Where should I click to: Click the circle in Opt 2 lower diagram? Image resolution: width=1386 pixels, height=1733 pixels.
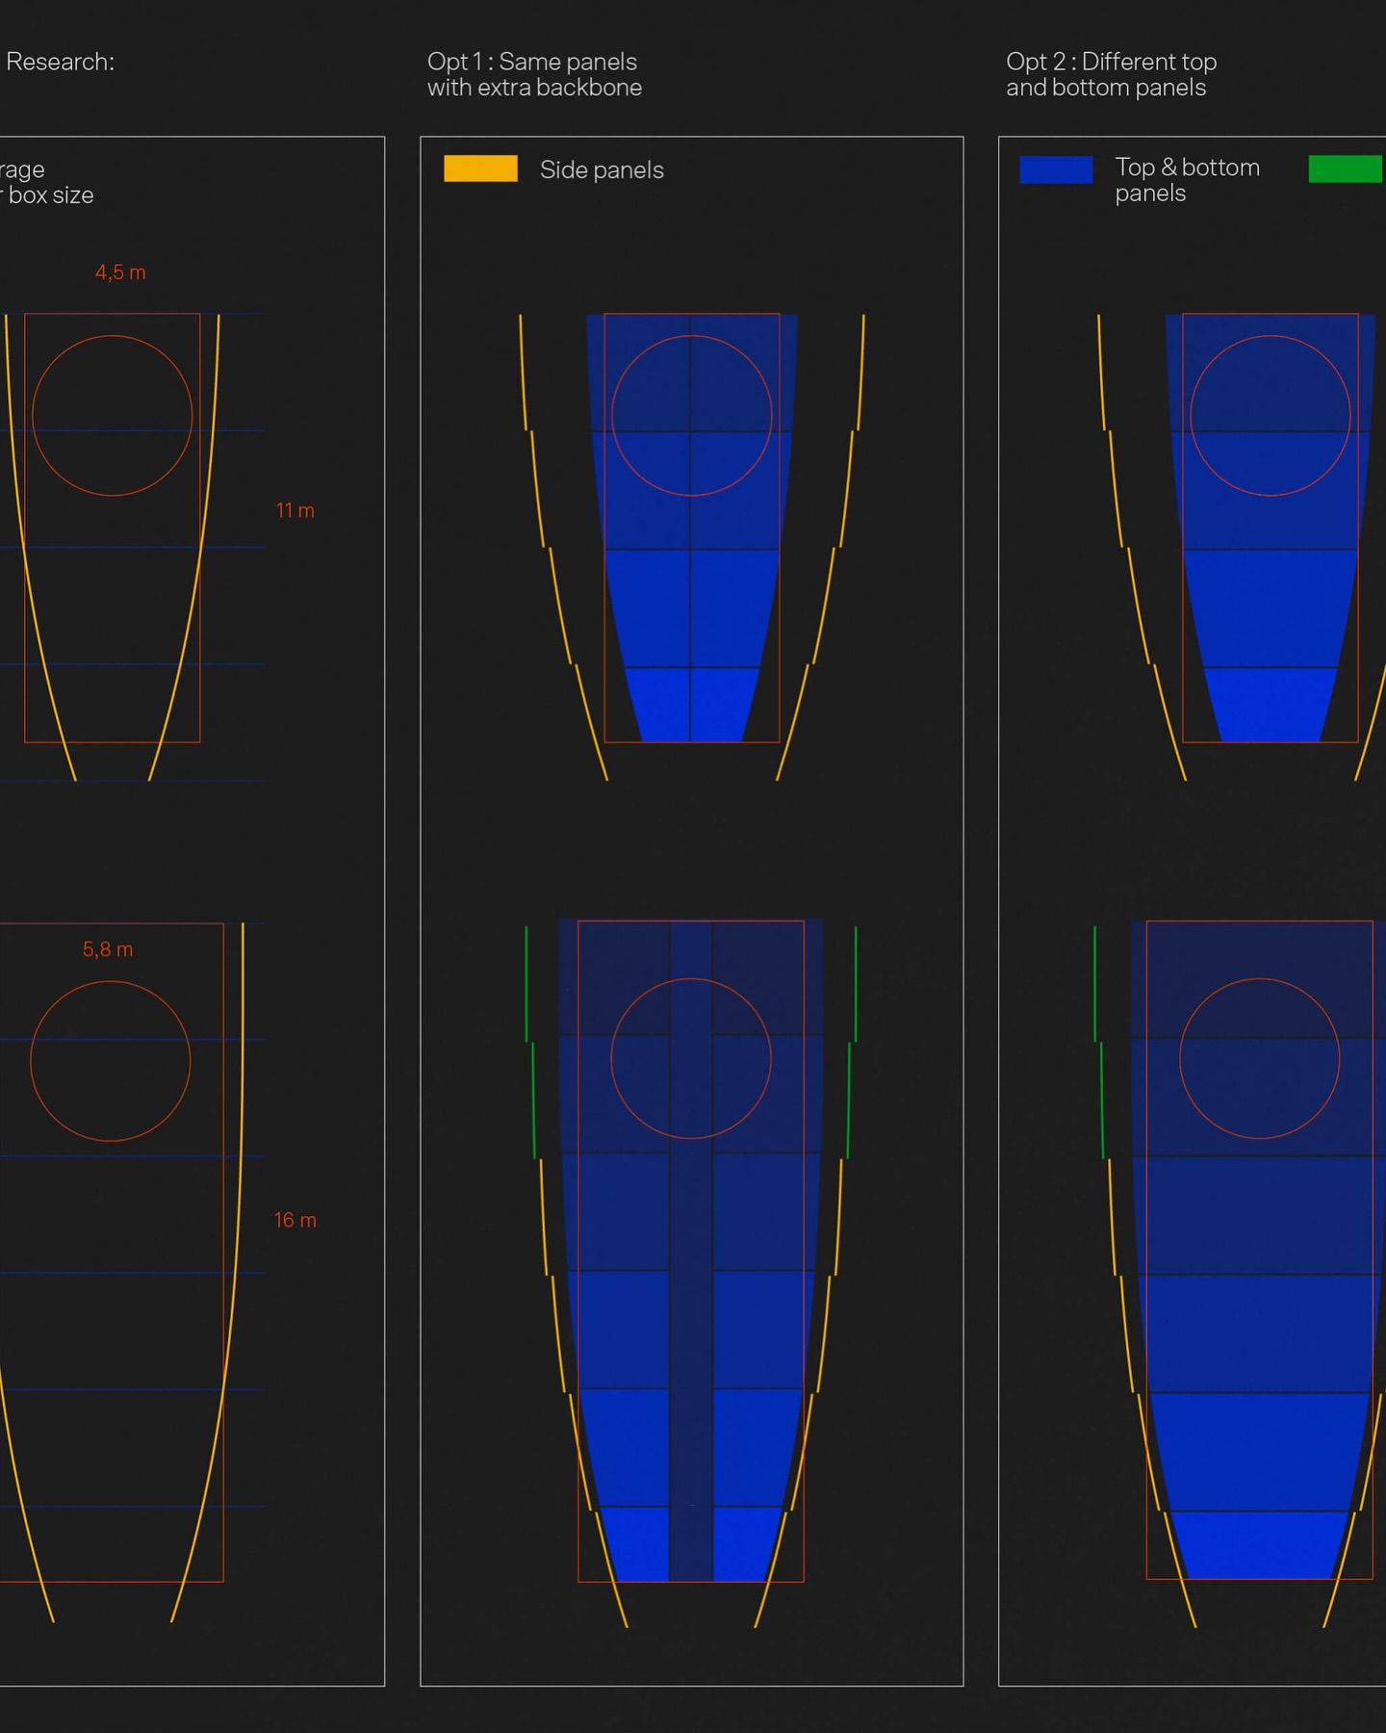click(x=1260, y=979)
